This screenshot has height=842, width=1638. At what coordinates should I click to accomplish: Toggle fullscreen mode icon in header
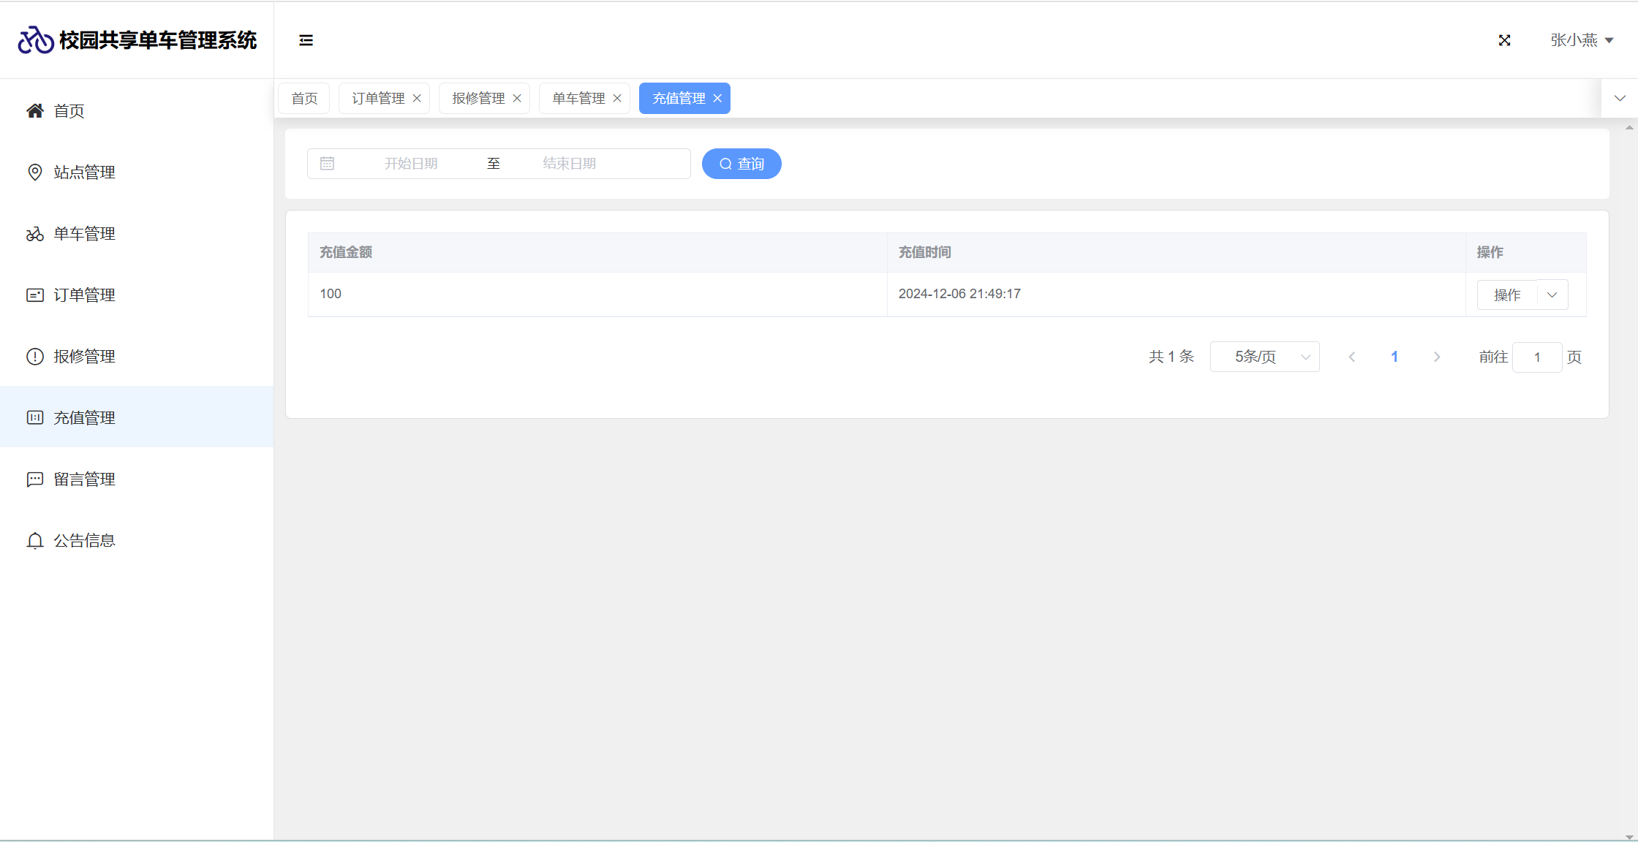coord(1504,40)
